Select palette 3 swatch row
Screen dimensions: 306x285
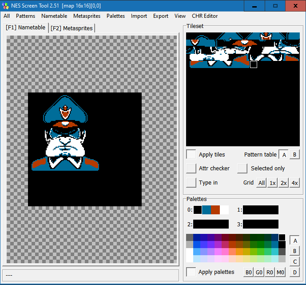(x=261, y=224)
